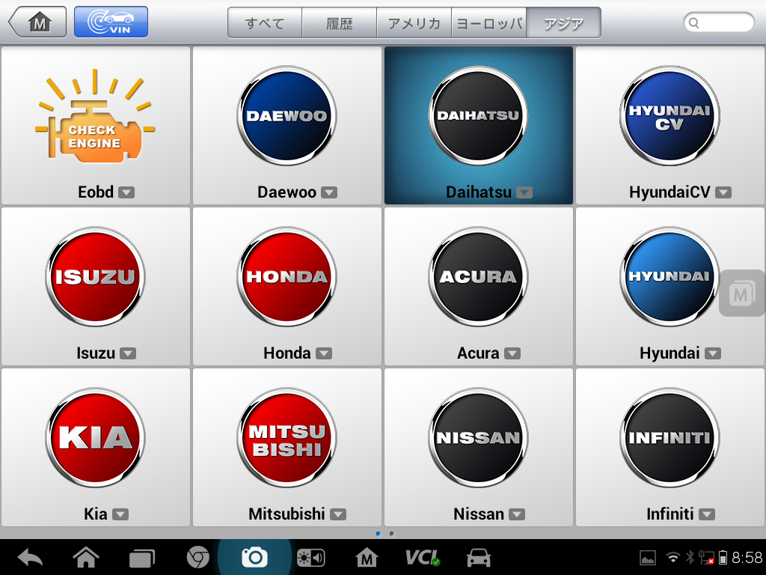Tap the Bluetooth status icon
This screenshot has height=575, width=766.
[690, 557]
